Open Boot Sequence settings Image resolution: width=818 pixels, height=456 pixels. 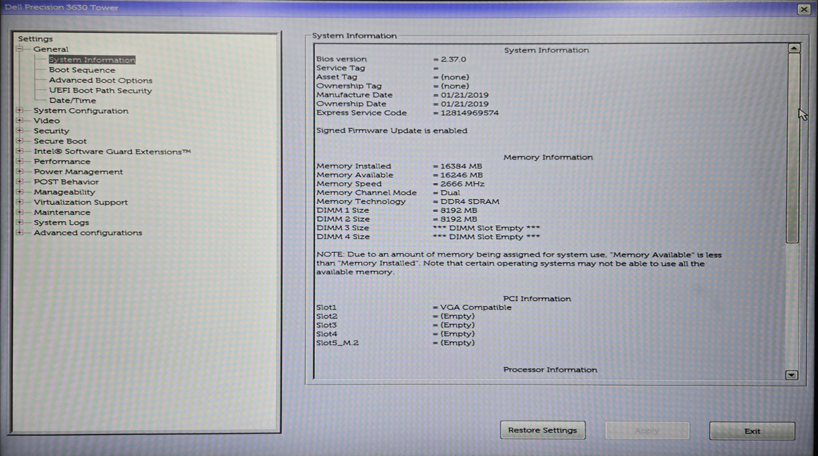point(82,70)
